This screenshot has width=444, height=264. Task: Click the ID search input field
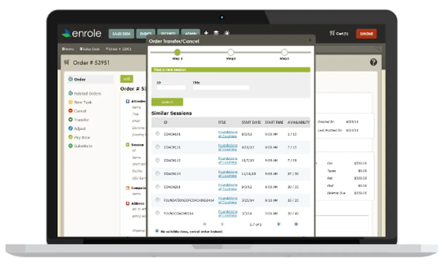tap(171, 88)
